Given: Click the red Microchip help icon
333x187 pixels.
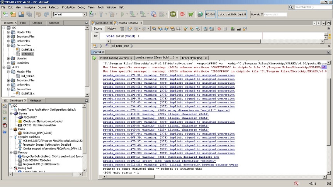Looking at the screenshot, I should [x=182, y=14].
